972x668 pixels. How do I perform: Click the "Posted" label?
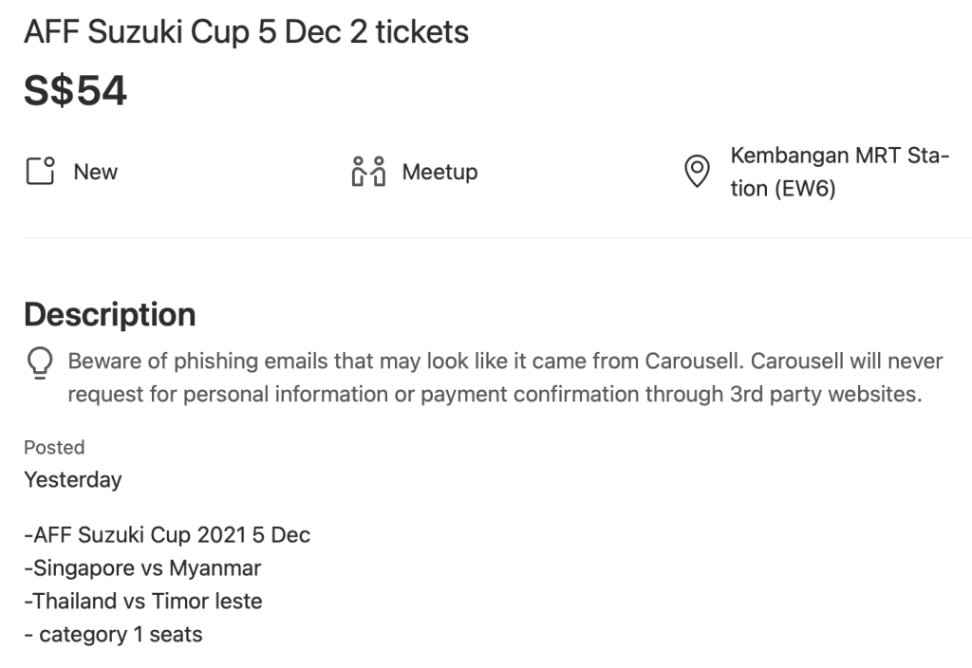(x=54, y=447)
